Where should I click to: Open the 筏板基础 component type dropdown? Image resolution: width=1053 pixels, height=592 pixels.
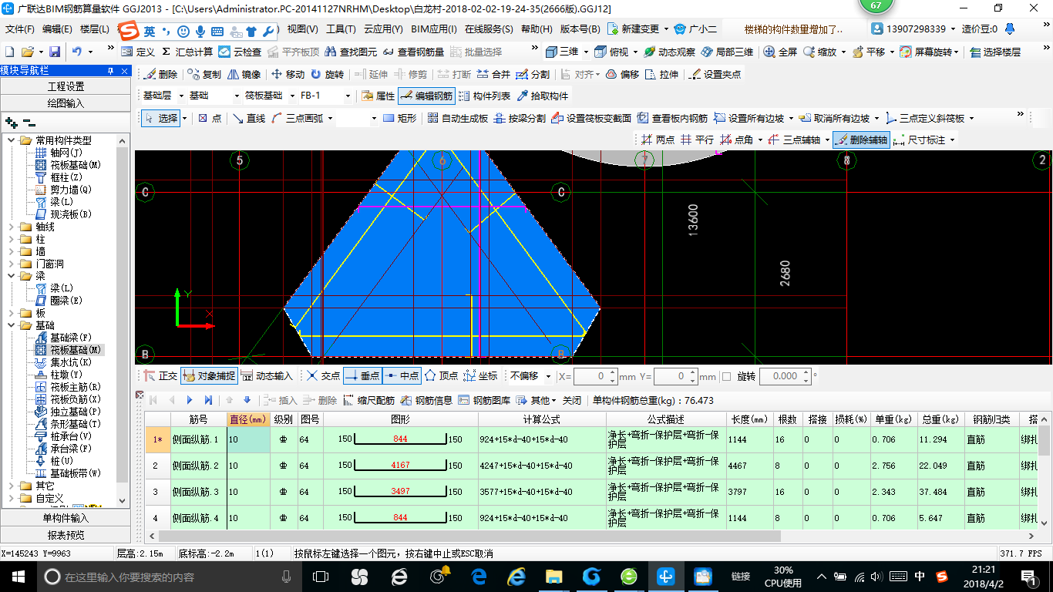pos(292,96)
